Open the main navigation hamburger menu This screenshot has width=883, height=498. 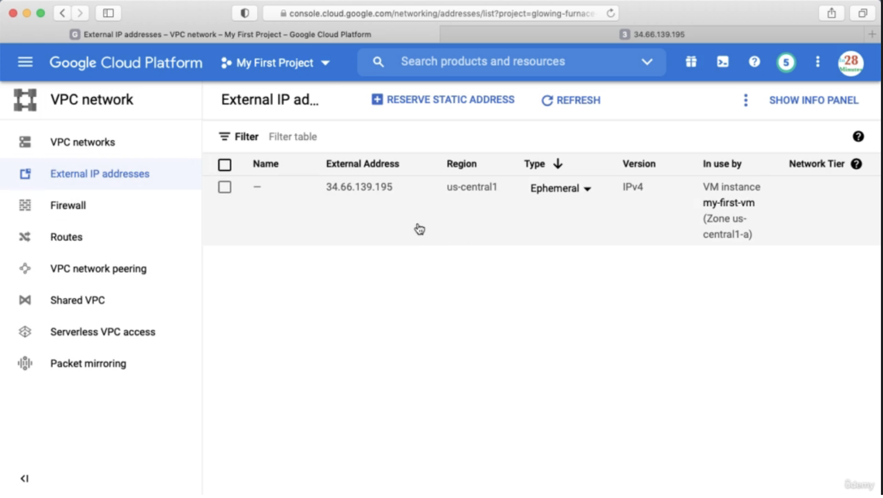pyautogui.click(x=25, y=62)
